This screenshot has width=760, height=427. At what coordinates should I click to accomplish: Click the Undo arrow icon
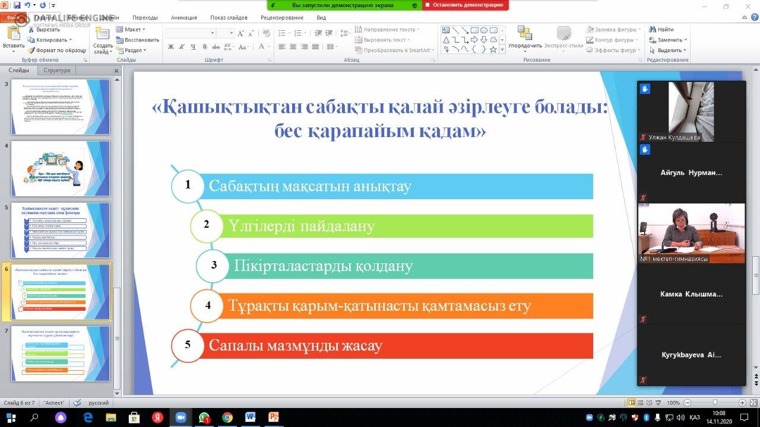click(x=28, y=5)
